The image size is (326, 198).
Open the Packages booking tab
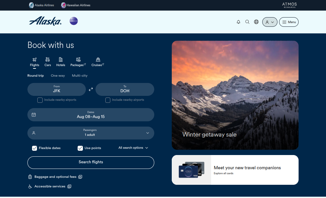78,62
